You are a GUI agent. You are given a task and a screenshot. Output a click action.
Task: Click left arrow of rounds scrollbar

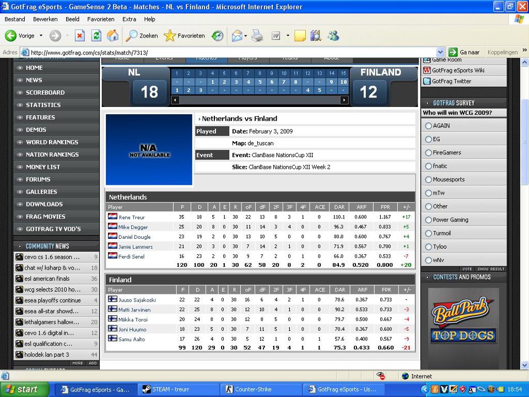click(175, 100)
